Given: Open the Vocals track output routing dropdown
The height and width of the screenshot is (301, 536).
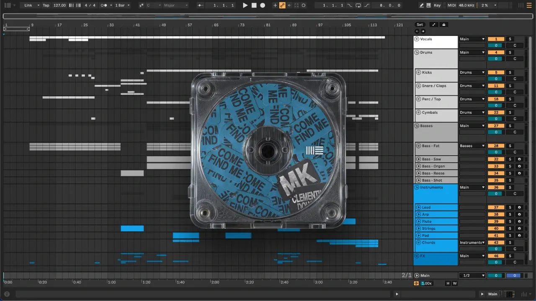Looking at the screenshot, I should coord(472,39).
